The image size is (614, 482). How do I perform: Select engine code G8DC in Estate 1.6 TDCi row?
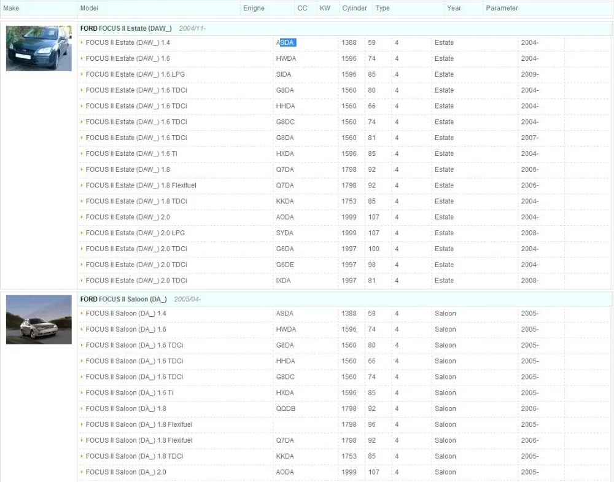(285, 122)
